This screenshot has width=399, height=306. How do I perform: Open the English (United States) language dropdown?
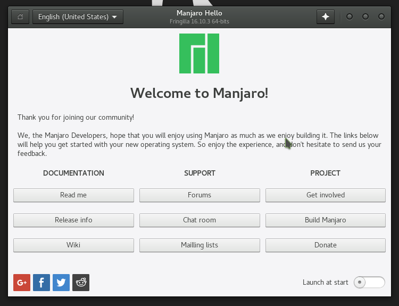point(78,17)
